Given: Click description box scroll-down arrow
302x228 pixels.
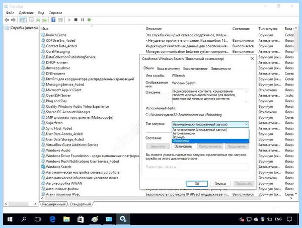Looking at the screenshot, I should coord(246,102).
